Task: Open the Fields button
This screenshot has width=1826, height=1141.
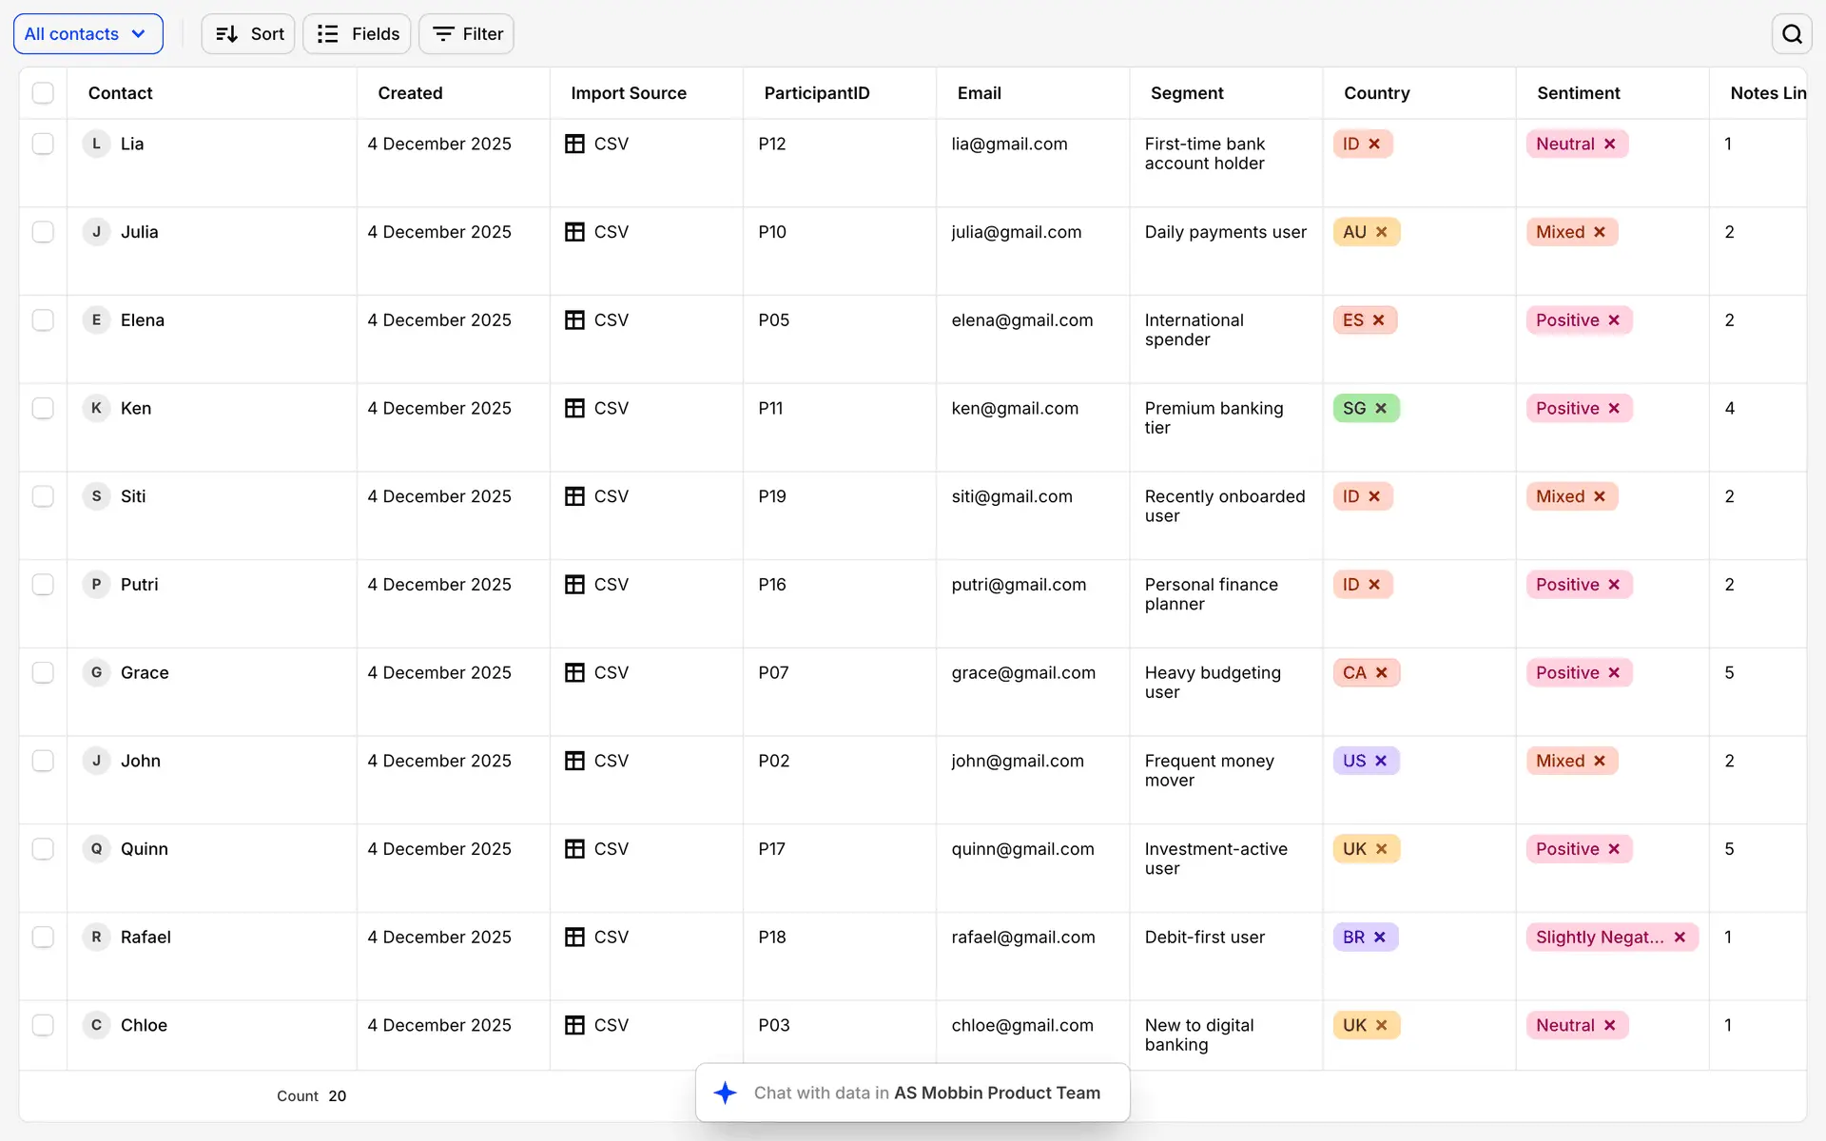Action: click(358, 34)
